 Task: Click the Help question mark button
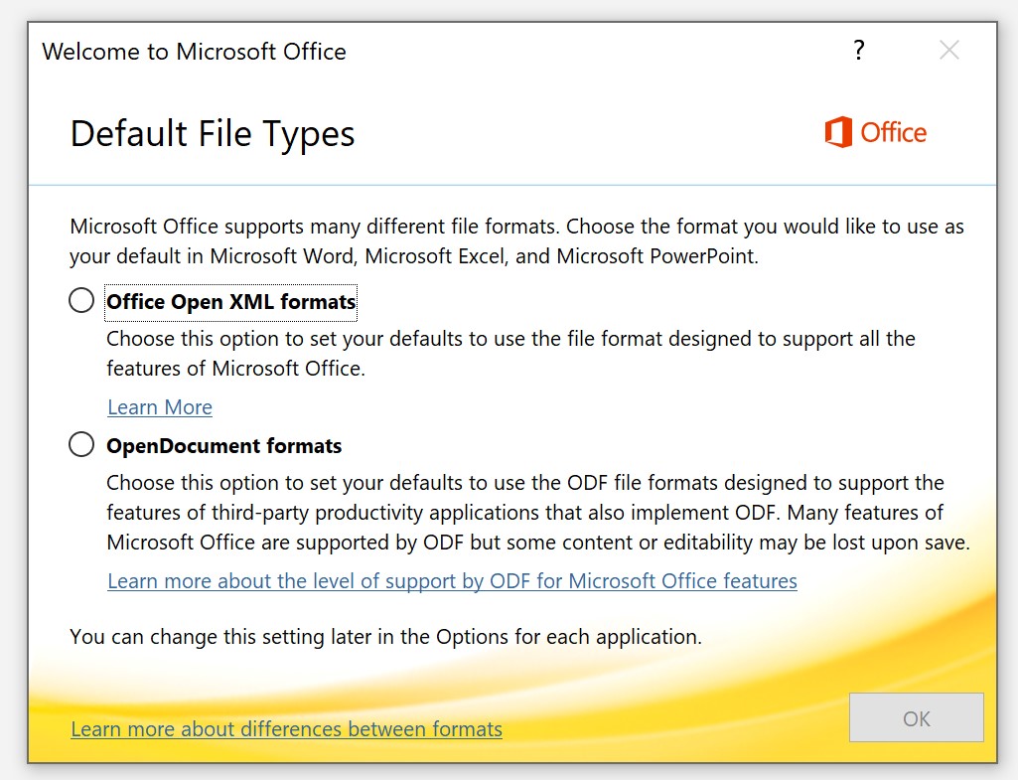(859, 51)
